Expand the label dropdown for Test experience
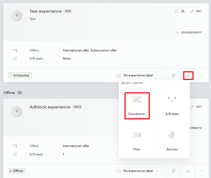This screenshot has height=178, width=211. pos(138,75)
